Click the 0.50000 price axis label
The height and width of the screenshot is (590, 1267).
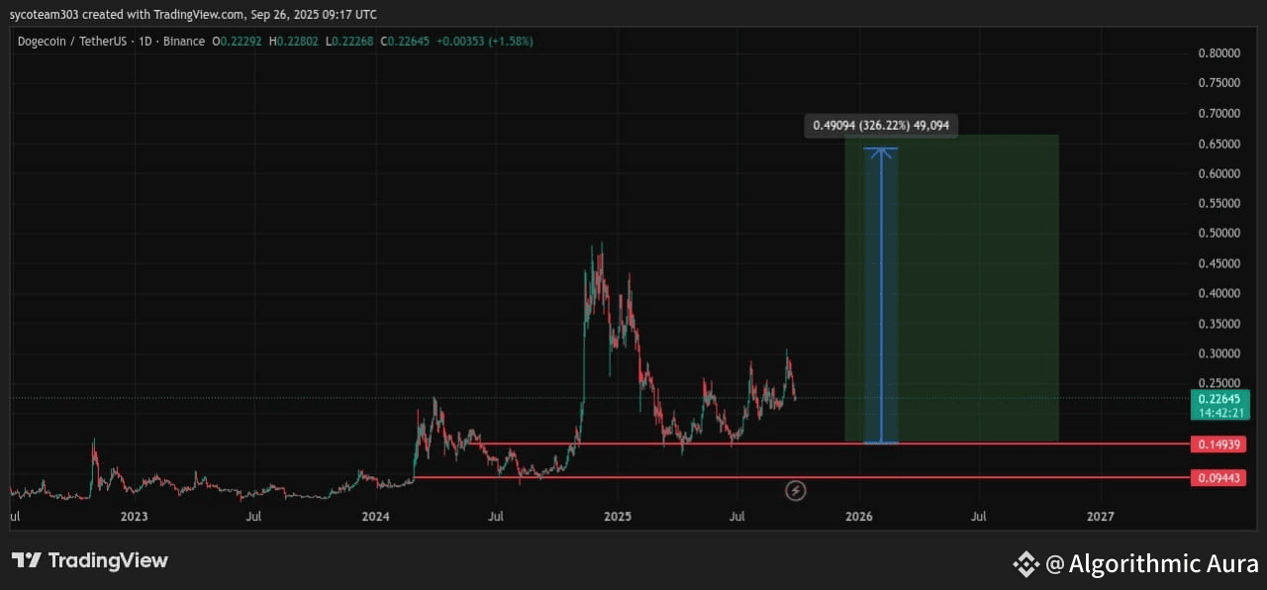(1218, 234)
